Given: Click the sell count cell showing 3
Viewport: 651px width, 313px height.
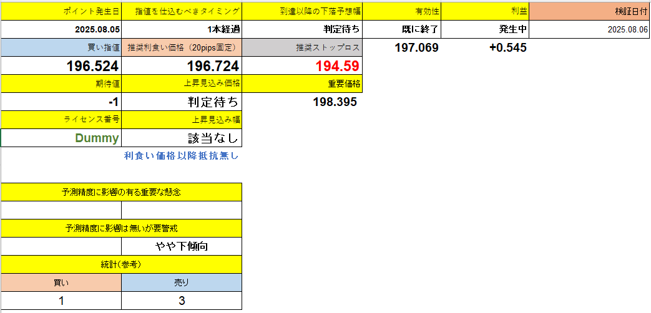Looking at the screenshot, I should 182,301.
